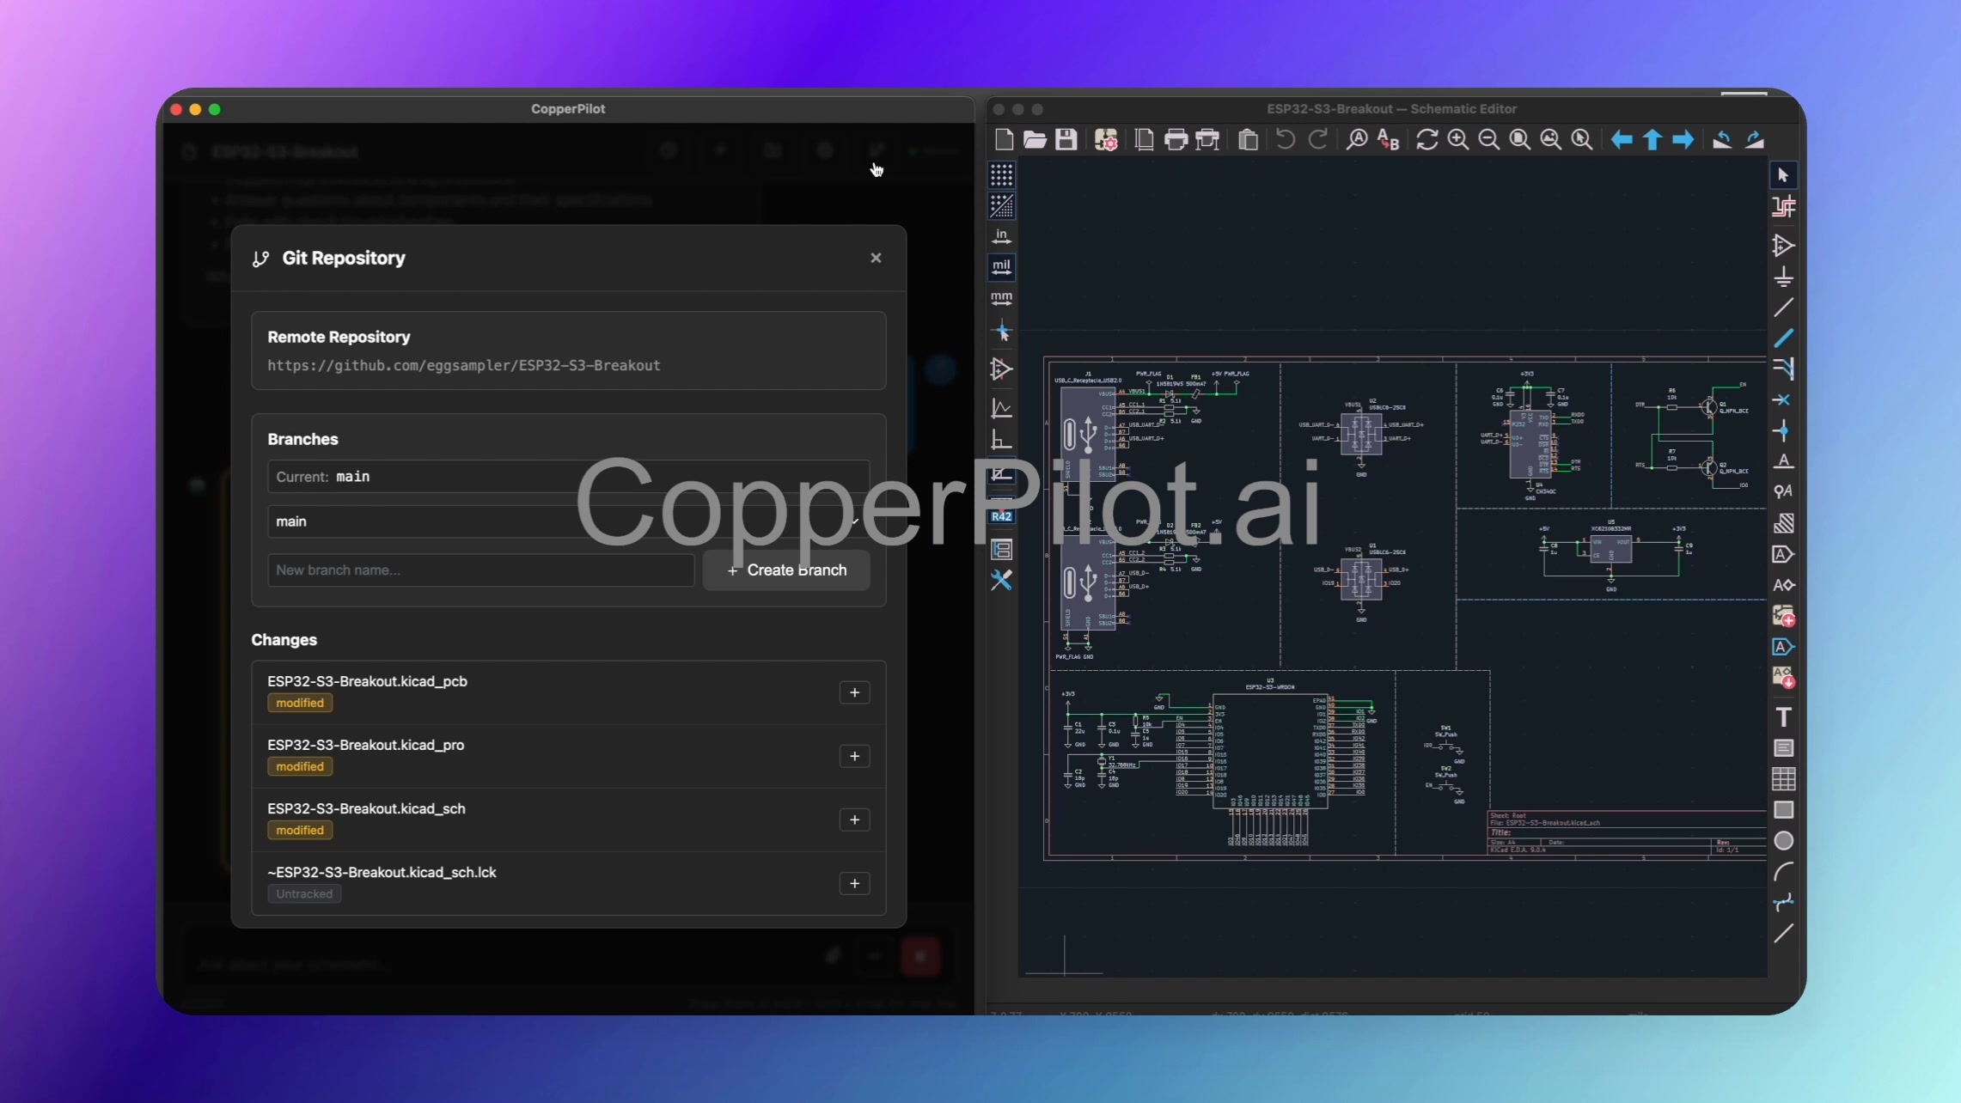1961x1103 pixels.
Task: Open the main branch selector dropdown
Action: [568, 521]
